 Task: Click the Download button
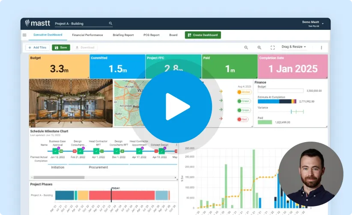tap(85, 47)
